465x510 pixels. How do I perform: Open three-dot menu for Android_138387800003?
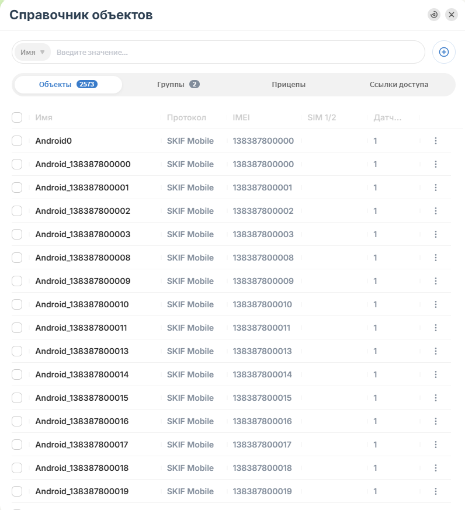coord(436,234)
